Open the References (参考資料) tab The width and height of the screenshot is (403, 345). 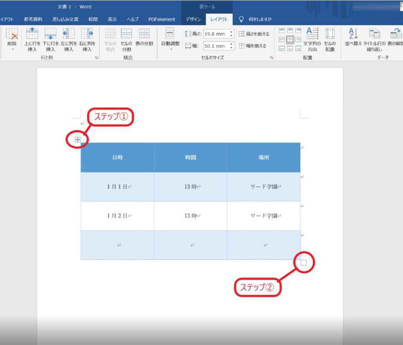coord(33,19)
